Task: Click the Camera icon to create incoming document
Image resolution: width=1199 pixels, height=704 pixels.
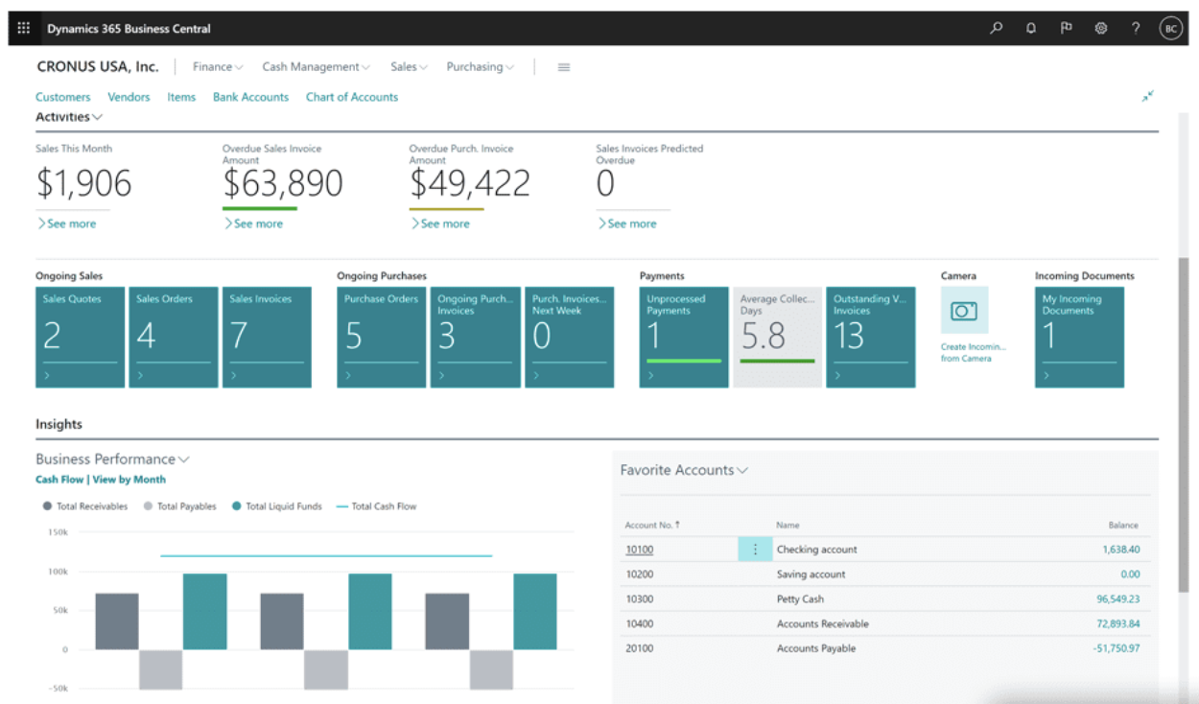Action: click(963, 310)
